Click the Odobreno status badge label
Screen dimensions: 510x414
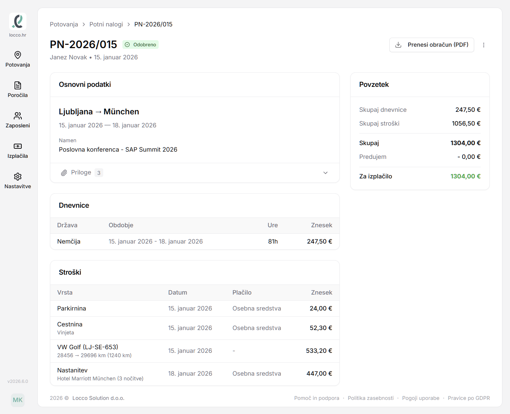[x=145, y=45]
